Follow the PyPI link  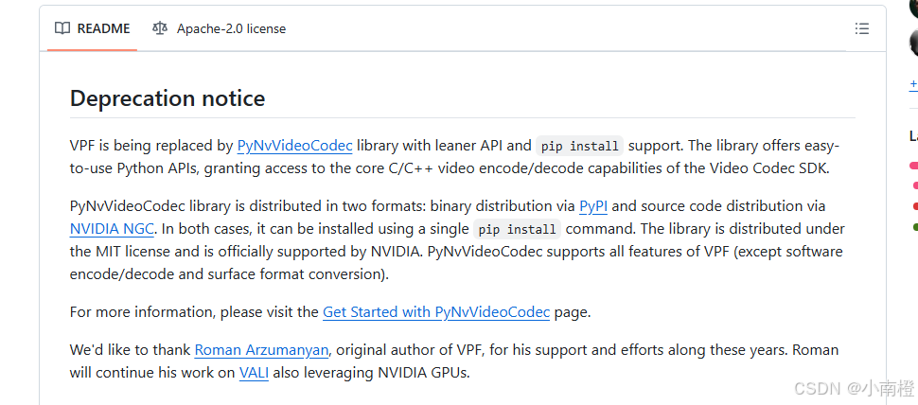point(593,206)
